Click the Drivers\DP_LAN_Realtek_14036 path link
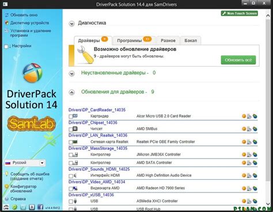The image size is (273, 212). point(98,135)
